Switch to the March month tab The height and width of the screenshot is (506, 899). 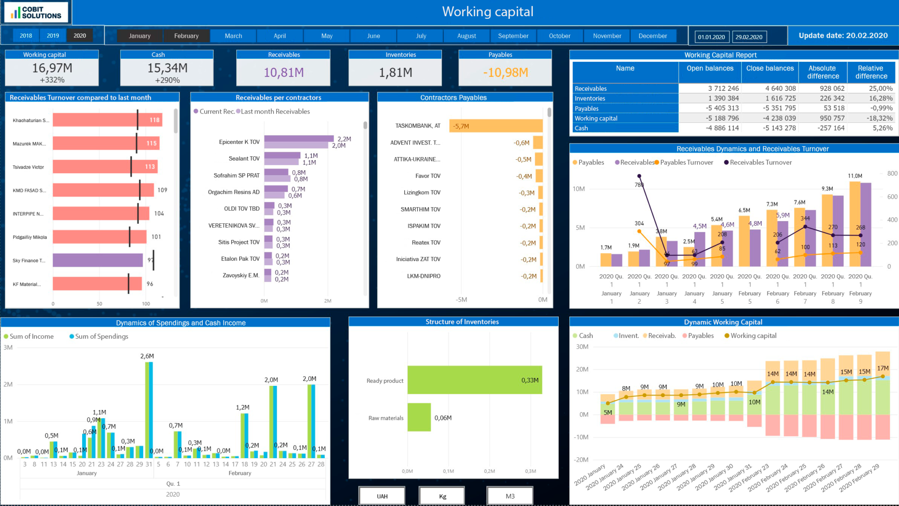point(233,36)
